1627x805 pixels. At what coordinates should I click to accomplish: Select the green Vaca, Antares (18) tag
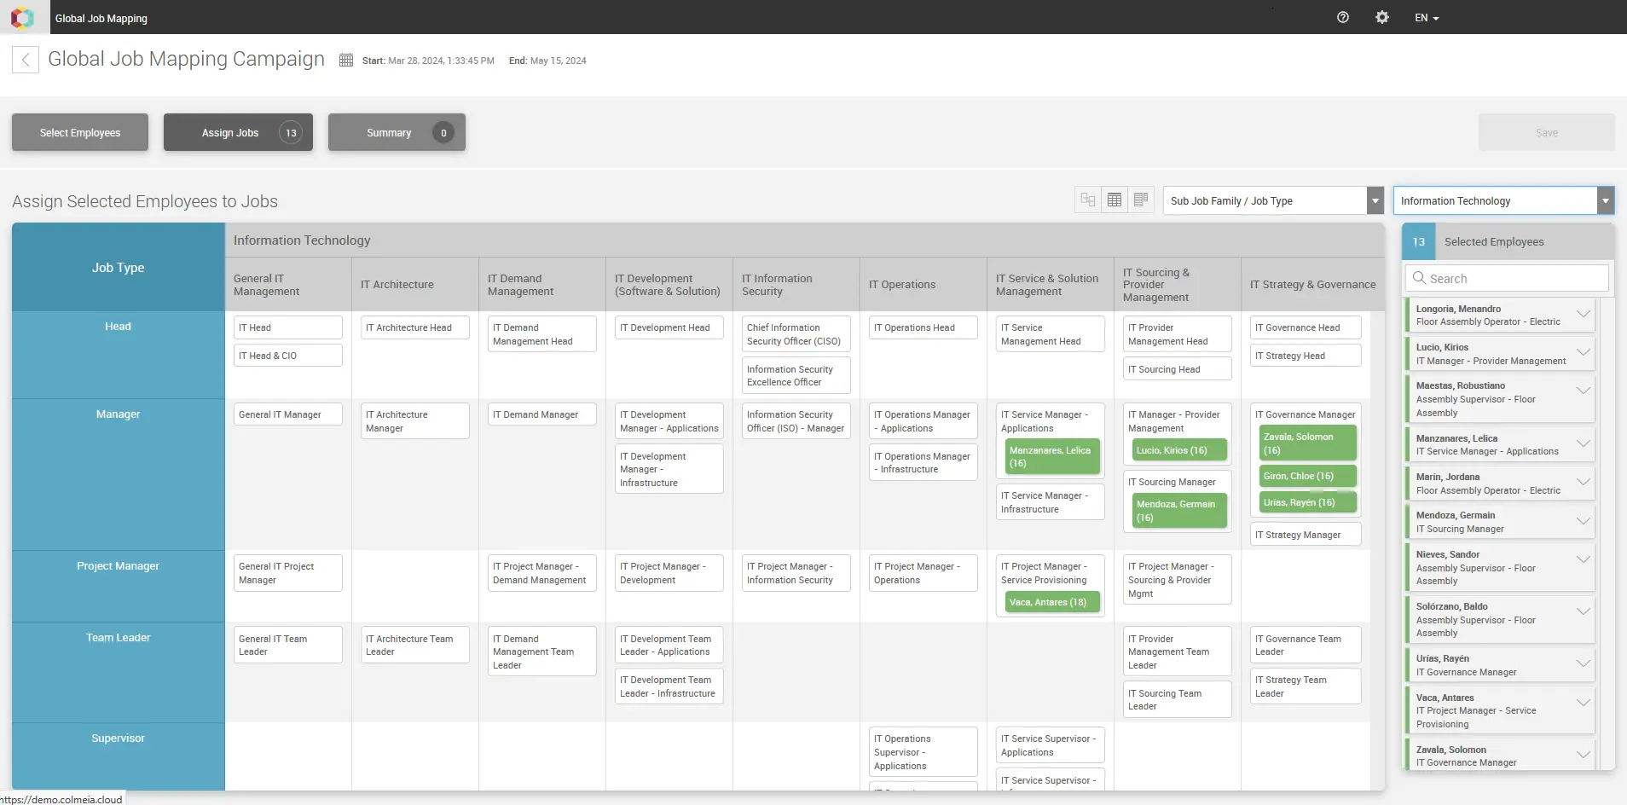point(1048,602)
